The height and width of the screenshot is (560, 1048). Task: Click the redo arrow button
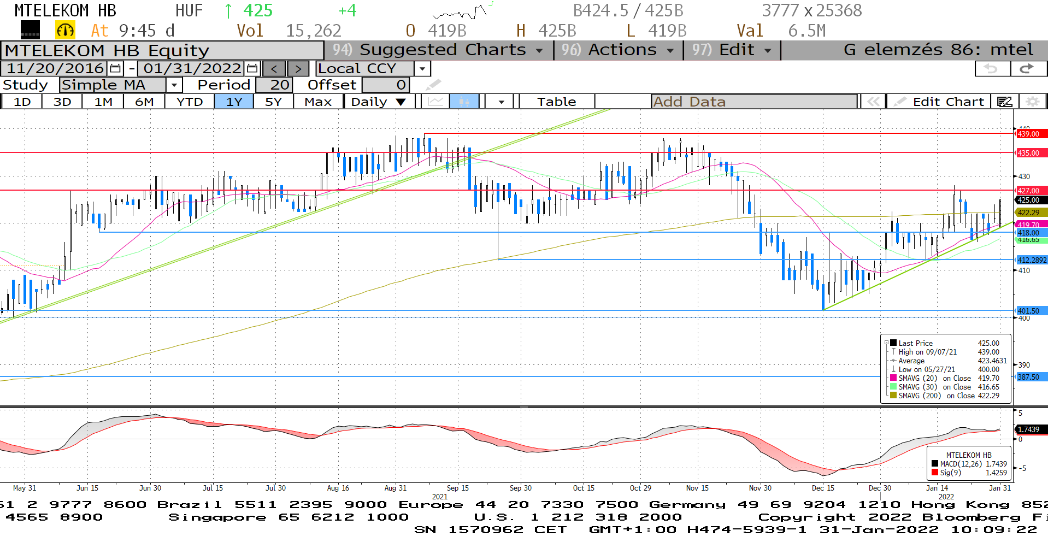(x=1028, y=68)
